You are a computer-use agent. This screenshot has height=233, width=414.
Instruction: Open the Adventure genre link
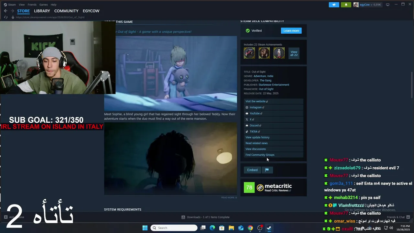(x=260, y=76)
